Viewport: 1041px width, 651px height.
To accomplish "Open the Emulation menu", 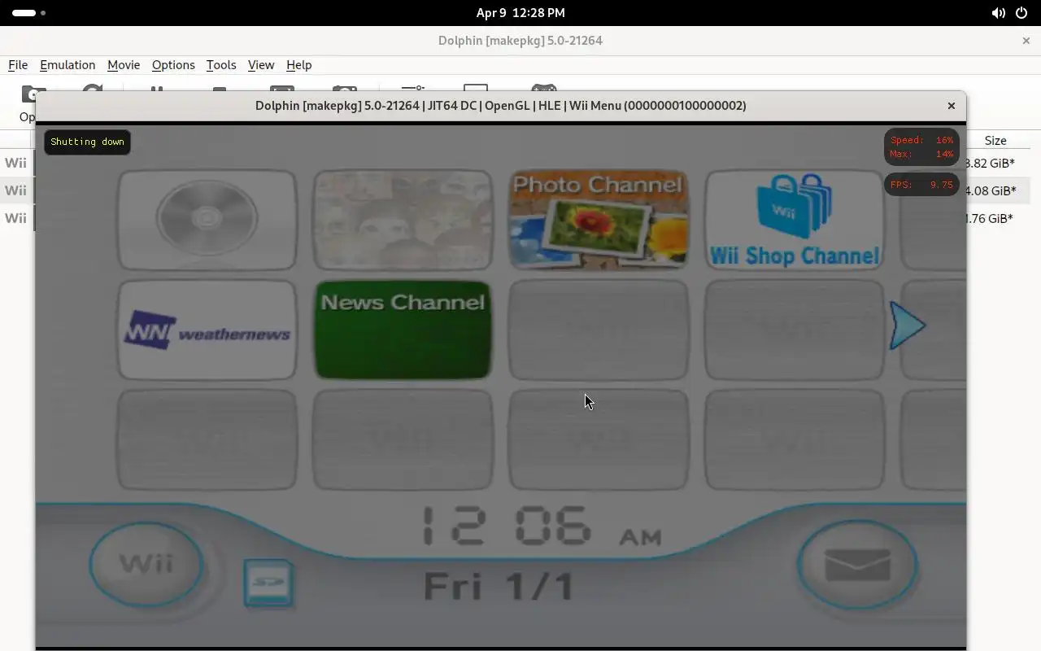I will pyautogui.click(x=68, y=65).
